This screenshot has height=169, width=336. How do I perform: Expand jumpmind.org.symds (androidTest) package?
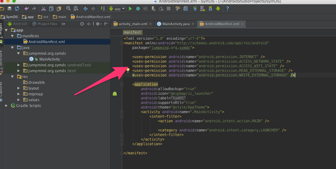pos(18,65)
